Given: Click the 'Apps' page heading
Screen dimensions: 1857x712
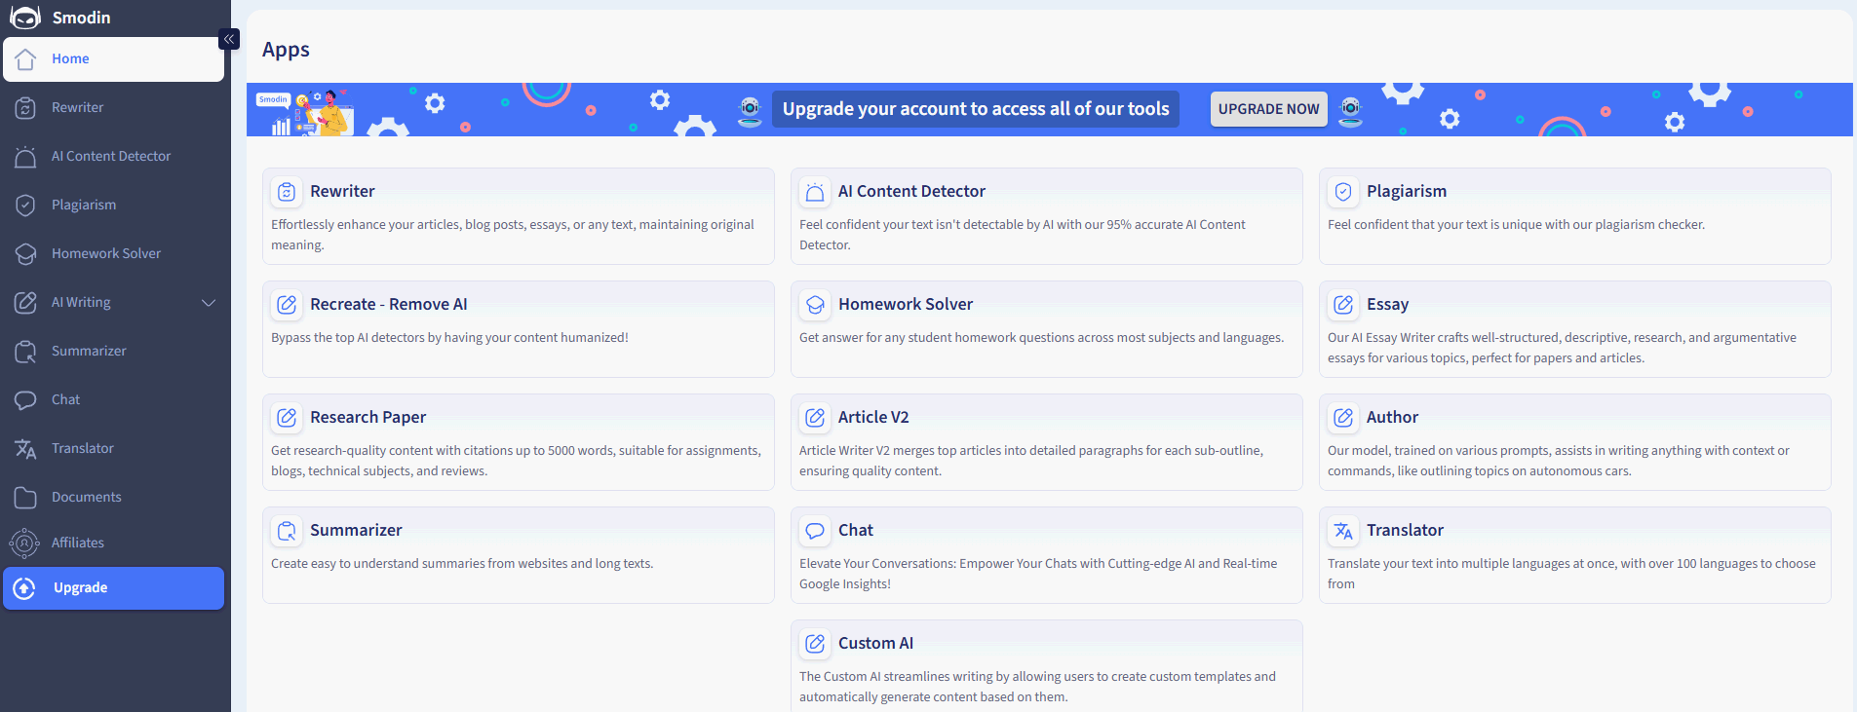Looking at the screenshot, I should point(286,50).
